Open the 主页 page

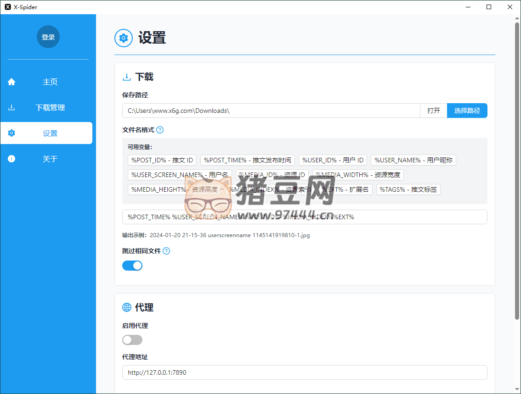(50, 82)
